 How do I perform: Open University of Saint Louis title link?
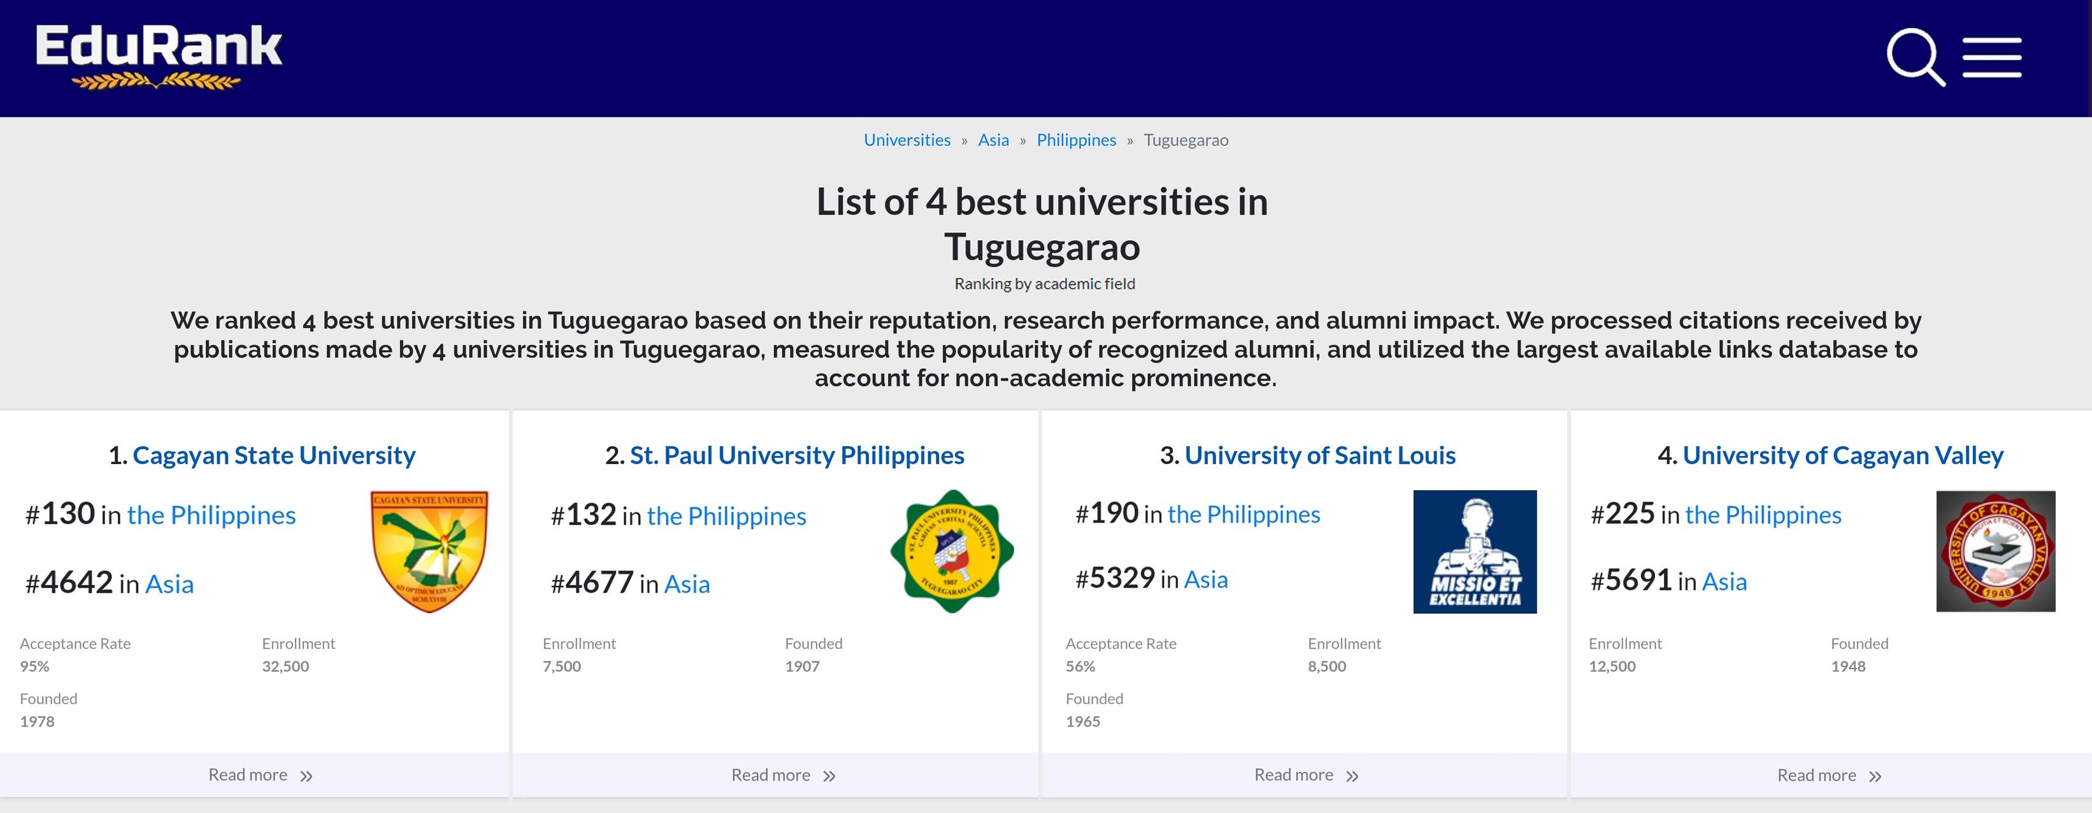1320,455
